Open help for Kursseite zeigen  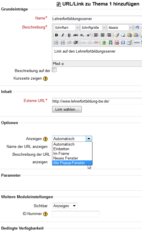(x=45, y=78)
